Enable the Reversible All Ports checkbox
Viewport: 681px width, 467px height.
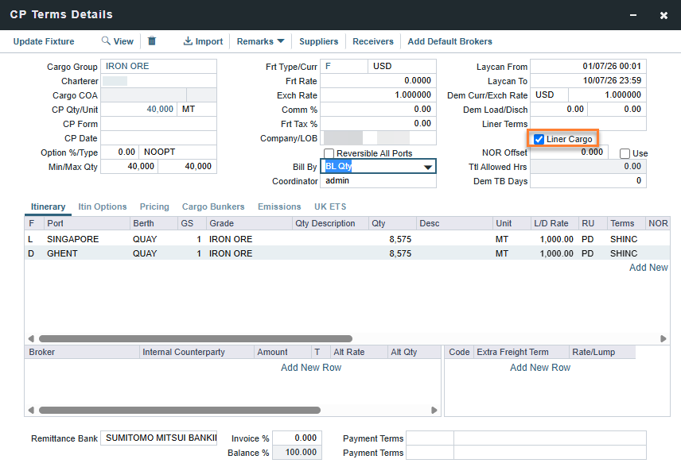pyautogui.click(x=329, y=153)
